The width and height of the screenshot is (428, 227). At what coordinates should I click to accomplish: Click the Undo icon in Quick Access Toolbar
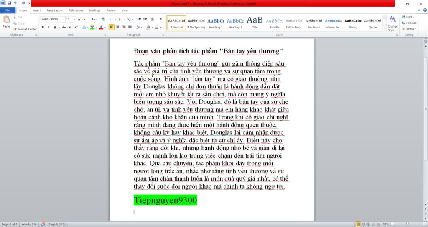pos(15,3)
